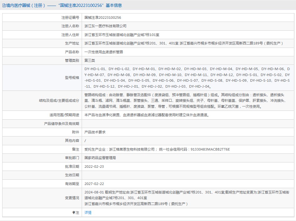Screen dimensions: 296x221
Task: Click registrant name 浙江东一医疗科技有限公司
Action: [105, 26]
